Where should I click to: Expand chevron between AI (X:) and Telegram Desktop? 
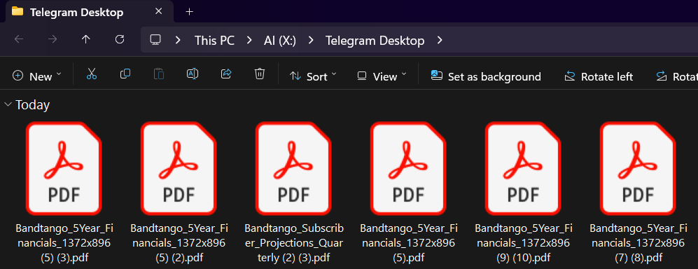pyautogui.click(x=311, y=41)
